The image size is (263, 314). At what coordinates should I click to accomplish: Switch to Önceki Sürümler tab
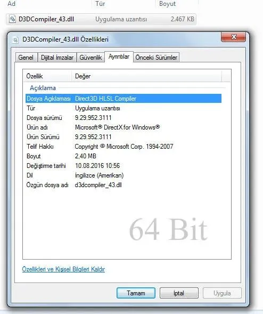click(156, 58)
